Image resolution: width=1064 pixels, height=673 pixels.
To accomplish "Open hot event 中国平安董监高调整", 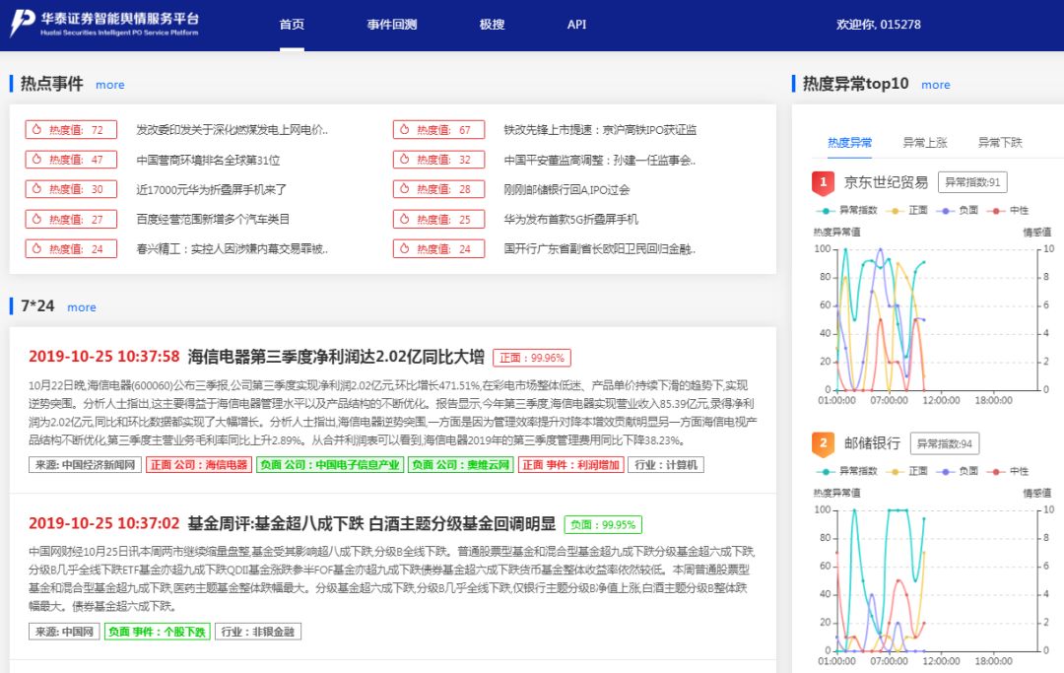I will (600, 160).
